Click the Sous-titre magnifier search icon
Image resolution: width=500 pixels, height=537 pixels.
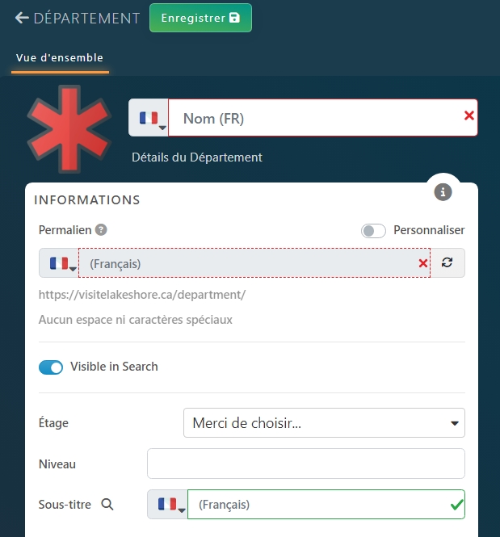(107, 504)
